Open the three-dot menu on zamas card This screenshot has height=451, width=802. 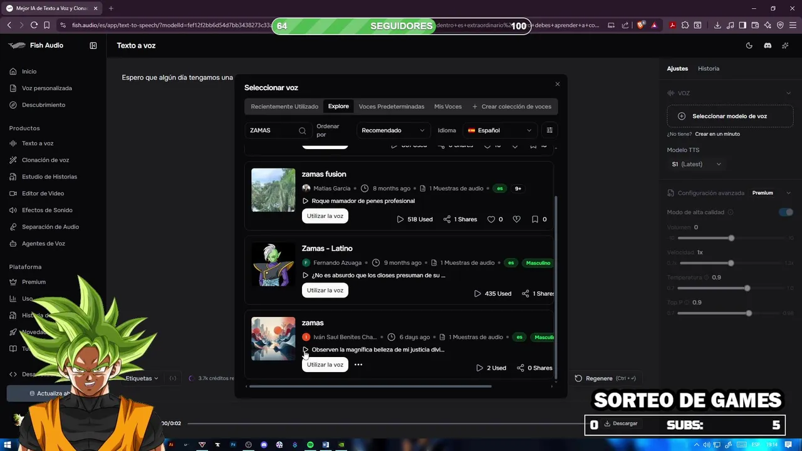[x=358, y=365]
